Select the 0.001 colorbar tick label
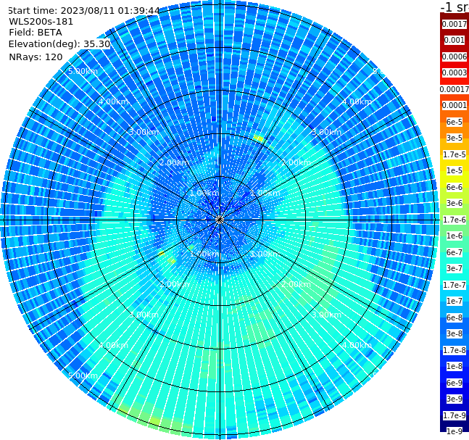 pos(455,40)
